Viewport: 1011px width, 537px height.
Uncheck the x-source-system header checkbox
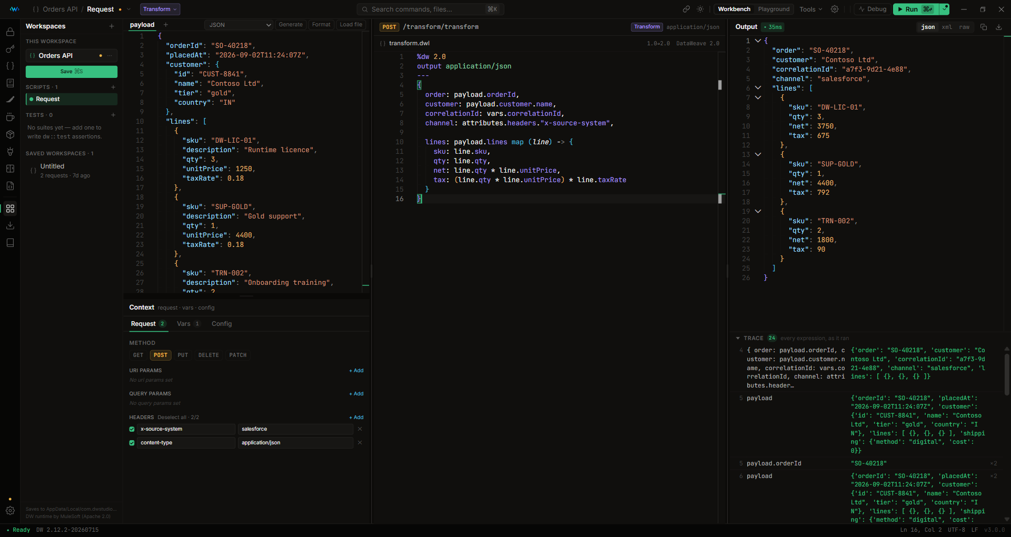pyautogui.click(x=132, y=429)
